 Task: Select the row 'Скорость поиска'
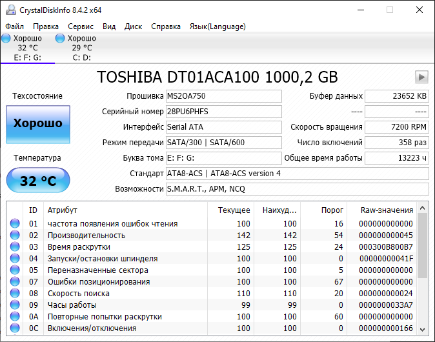point(212,294)
